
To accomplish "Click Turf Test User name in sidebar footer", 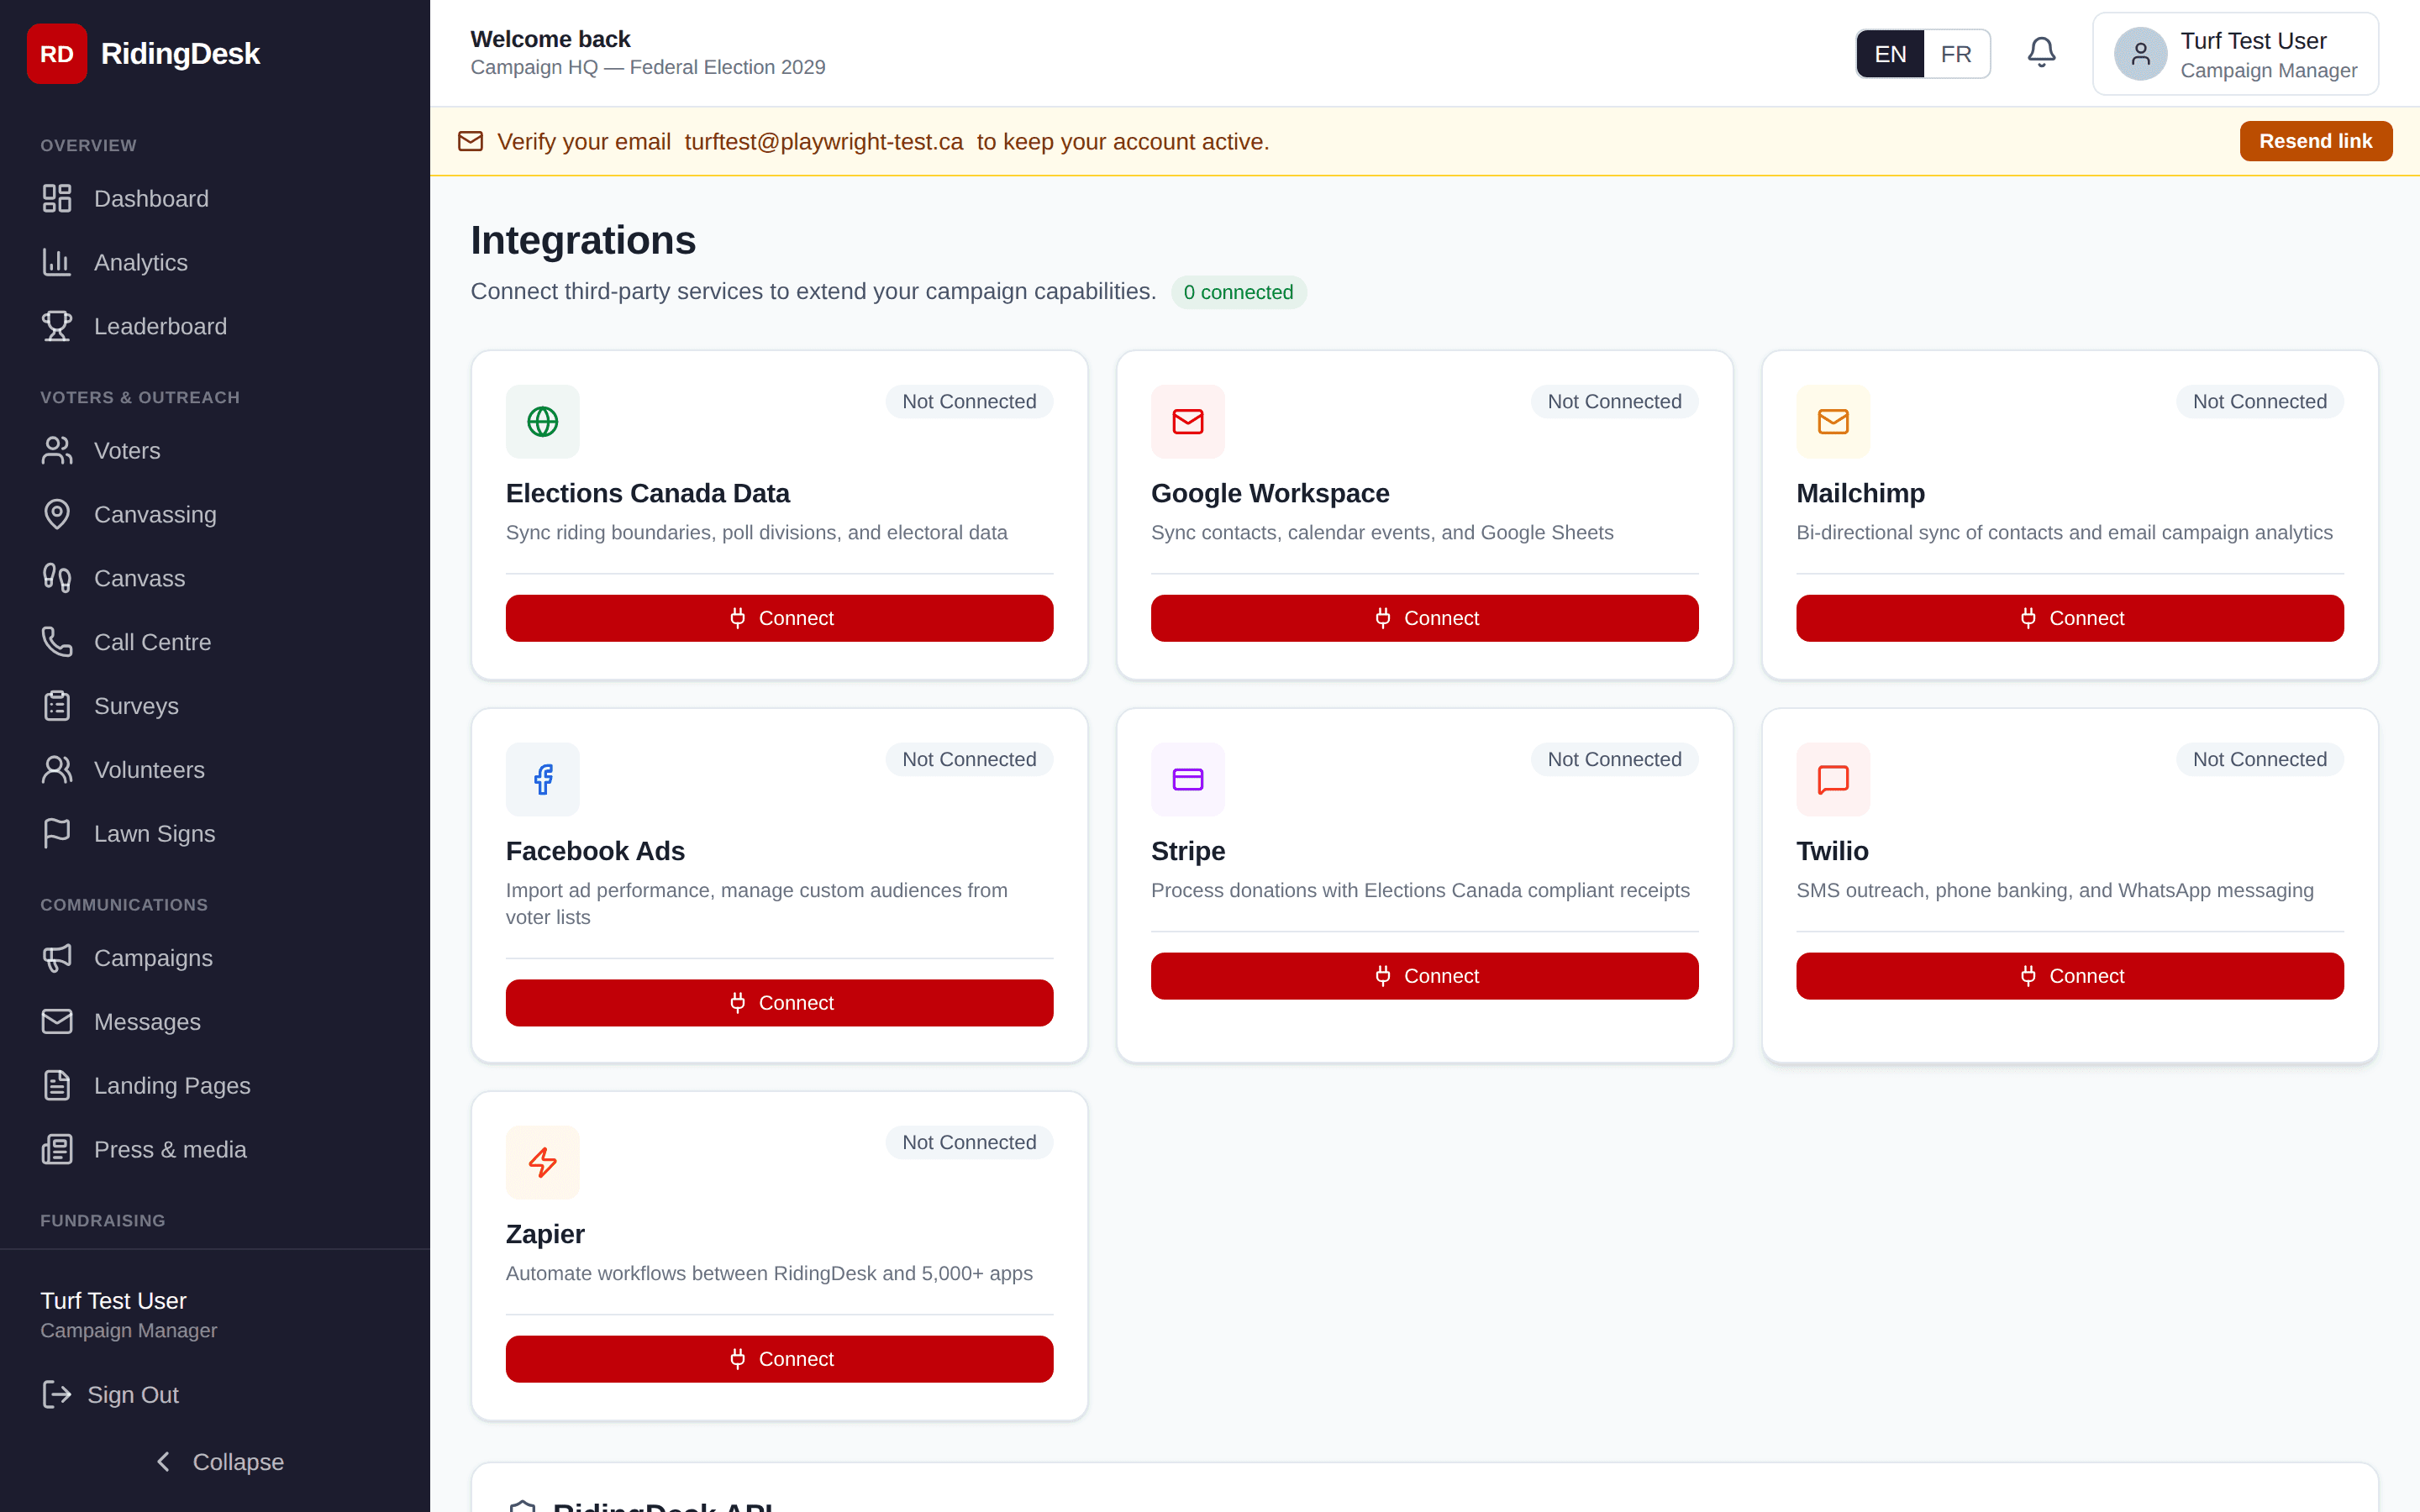I will pos(113,1300).
